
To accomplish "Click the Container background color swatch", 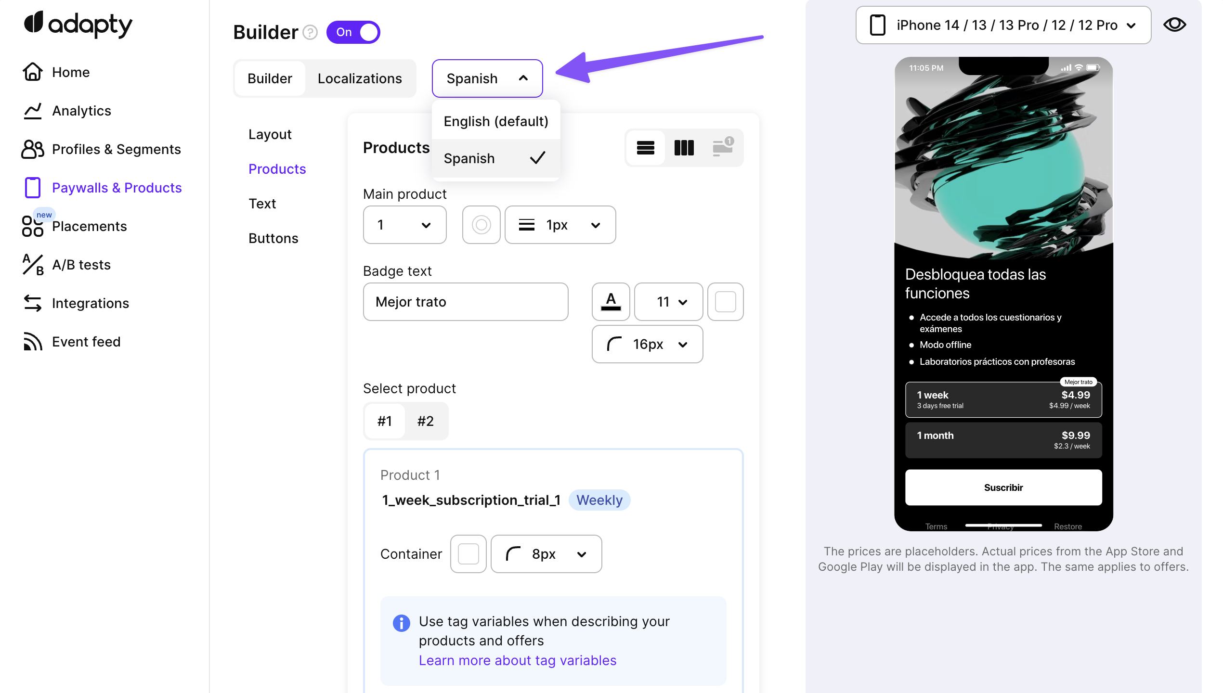I will click(x=468, y=554).
